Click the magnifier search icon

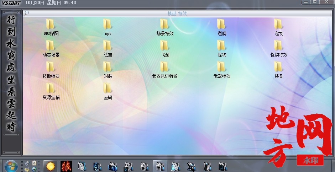point(26,13)
